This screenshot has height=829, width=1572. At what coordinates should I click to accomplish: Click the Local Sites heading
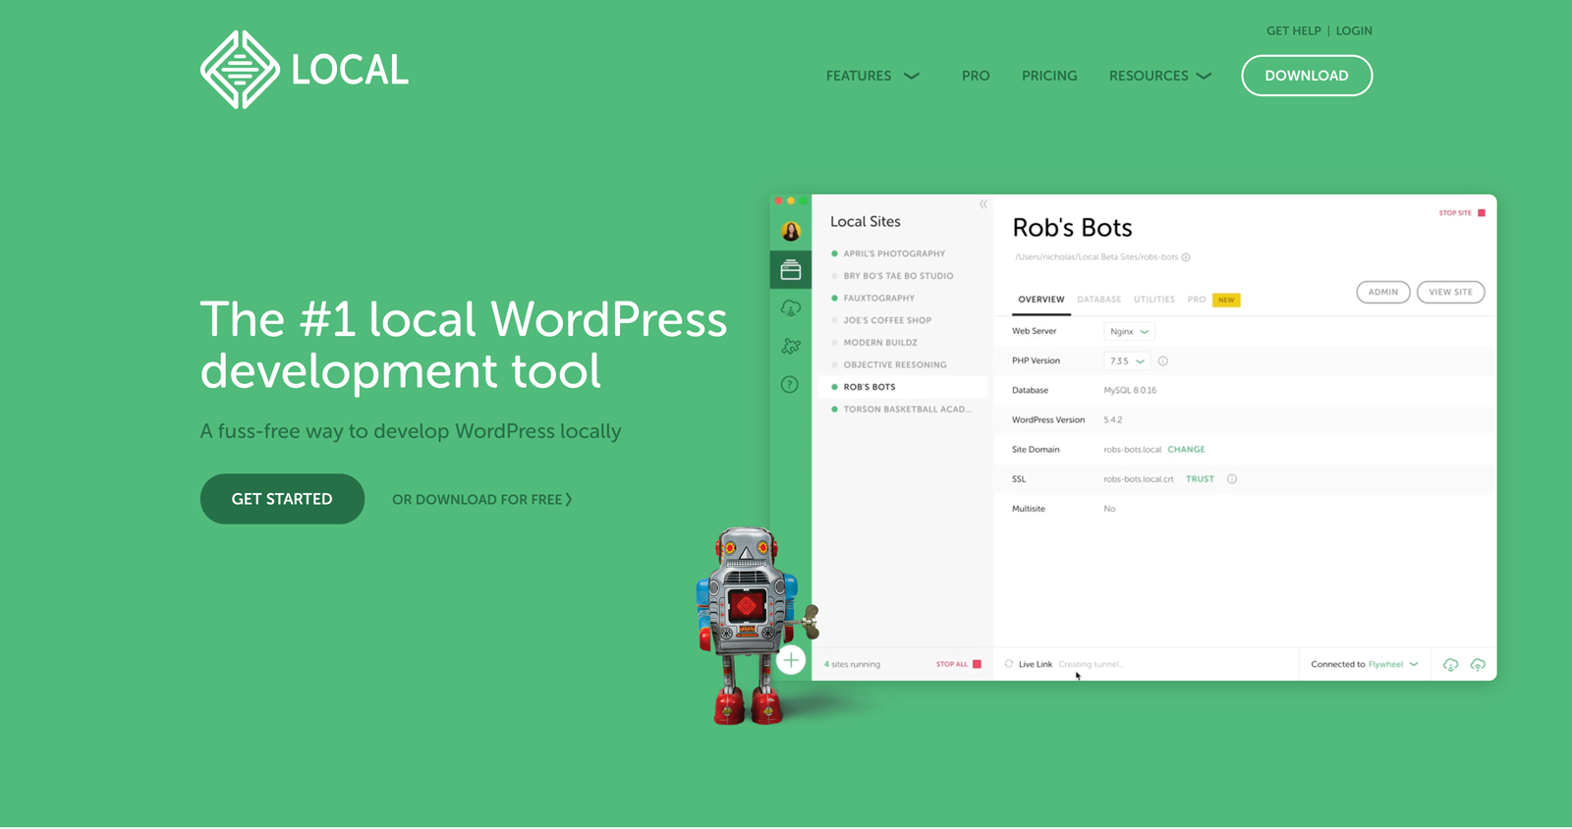865,222
